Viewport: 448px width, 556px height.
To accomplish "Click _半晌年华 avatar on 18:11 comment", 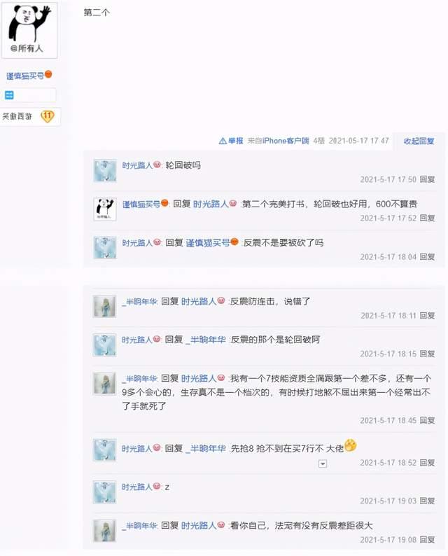I will click(104, 306).
